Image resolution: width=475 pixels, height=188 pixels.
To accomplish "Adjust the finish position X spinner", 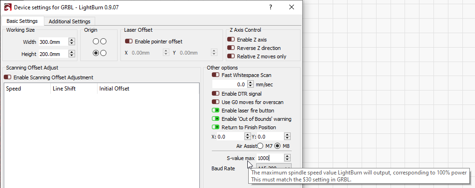I will (x=247, y=137).
